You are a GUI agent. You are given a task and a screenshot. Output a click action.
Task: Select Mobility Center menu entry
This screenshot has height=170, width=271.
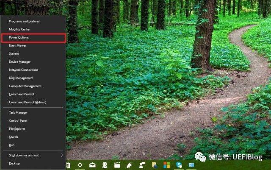(33, 29)
